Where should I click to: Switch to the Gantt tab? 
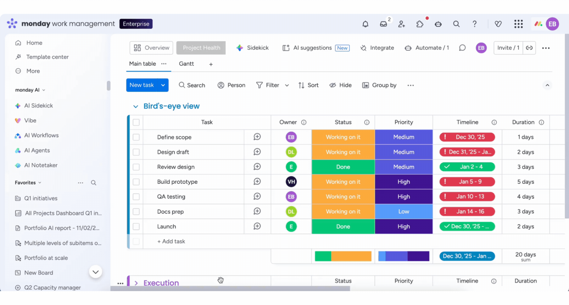click(186, 64)
